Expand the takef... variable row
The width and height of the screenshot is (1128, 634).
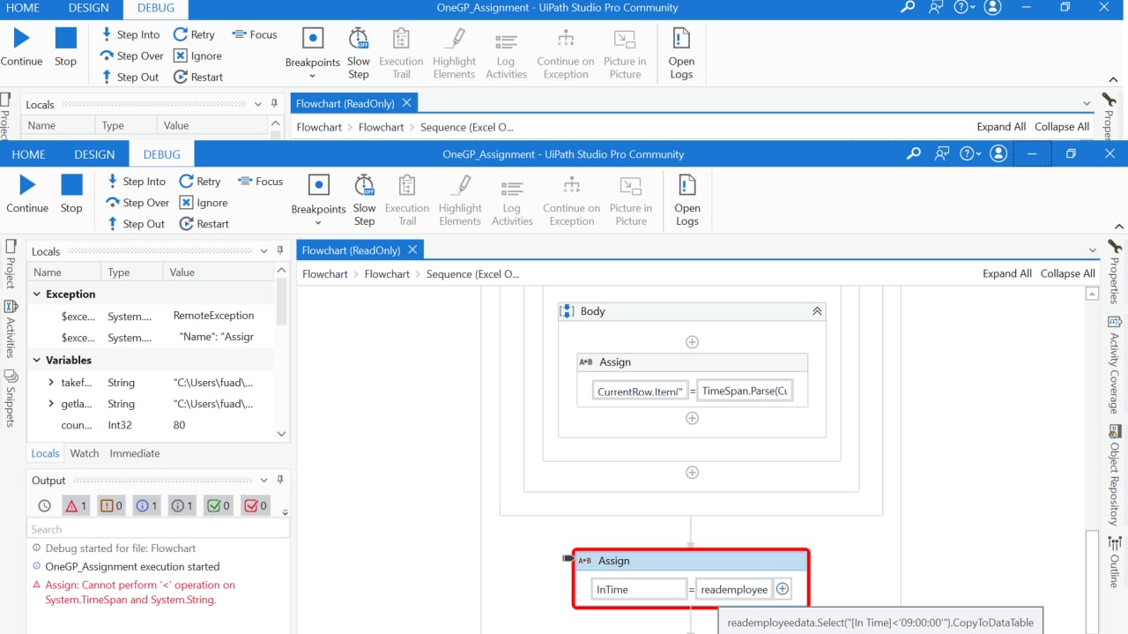click(x=51, y=383)
